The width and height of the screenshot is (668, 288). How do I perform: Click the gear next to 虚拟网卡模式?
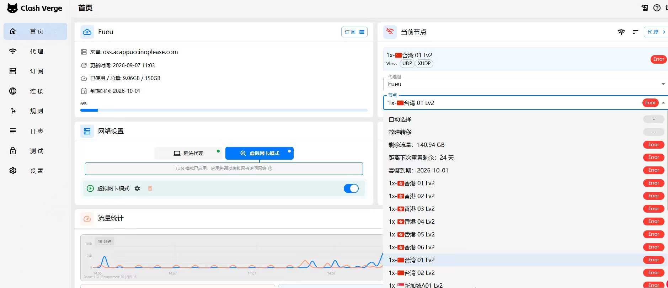click(x=137, y=188)
